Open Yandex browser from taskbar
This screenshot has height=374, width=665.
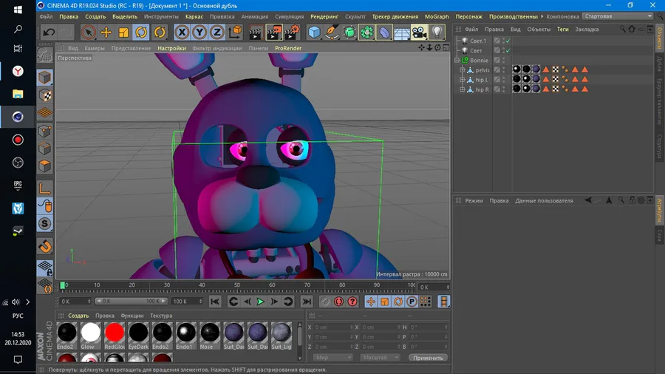pos(18,71)
